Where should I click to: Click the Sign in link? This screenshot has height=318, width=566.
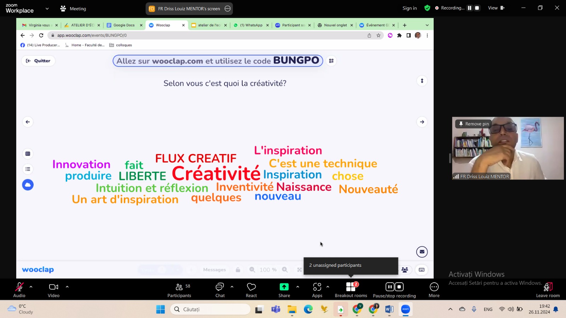click(x=409, y=8)
